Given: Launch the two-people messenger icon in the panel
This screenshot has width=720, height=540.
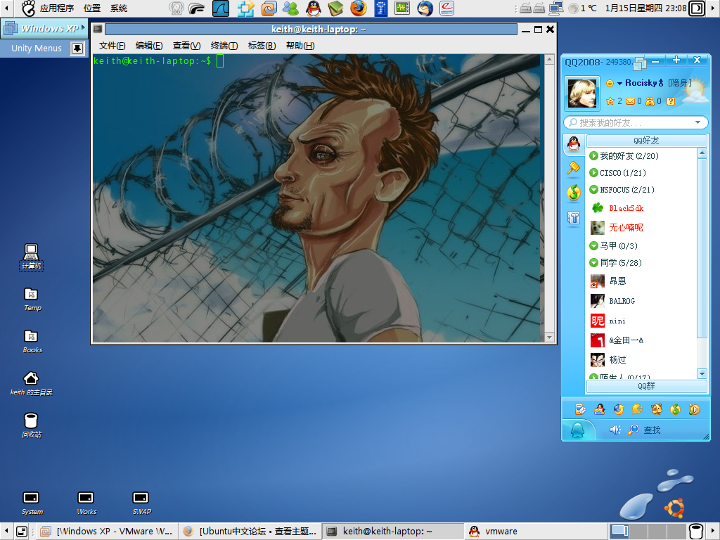Looking at the screenshot, I should (x=290, y=8).
